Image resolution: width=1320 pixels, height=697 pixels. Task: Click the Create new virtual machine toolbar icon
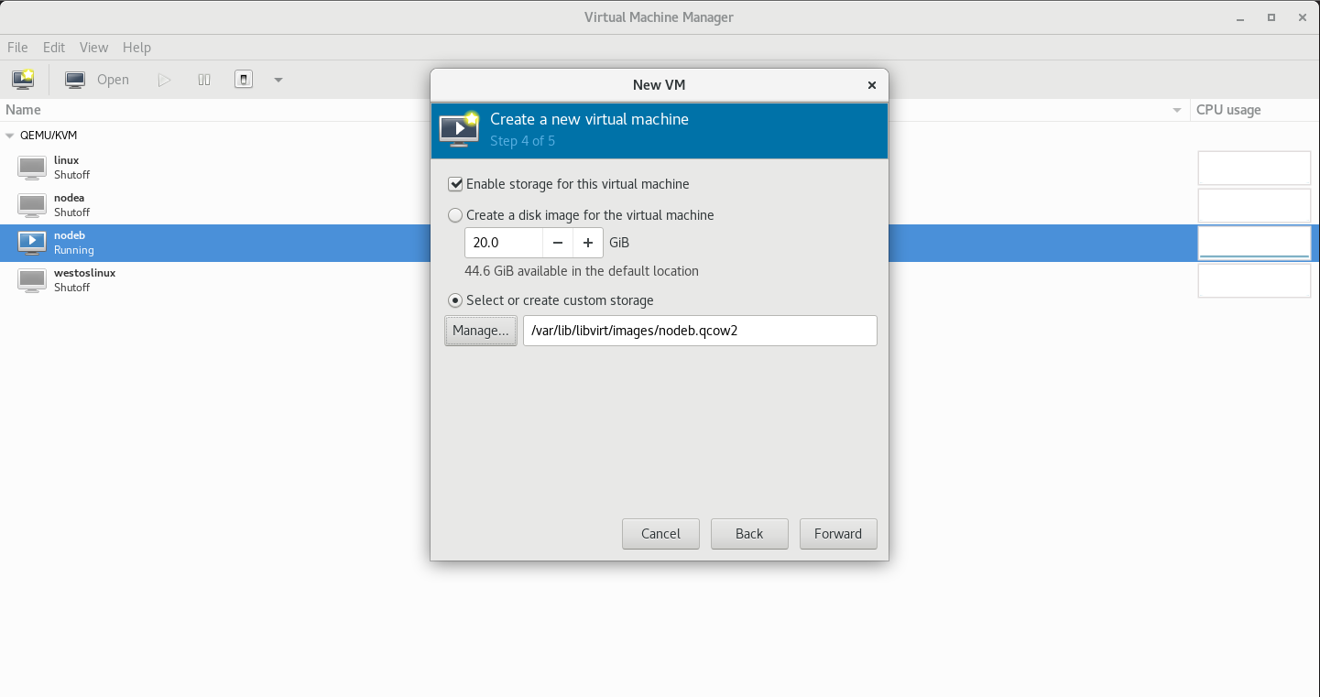point(23,80)
